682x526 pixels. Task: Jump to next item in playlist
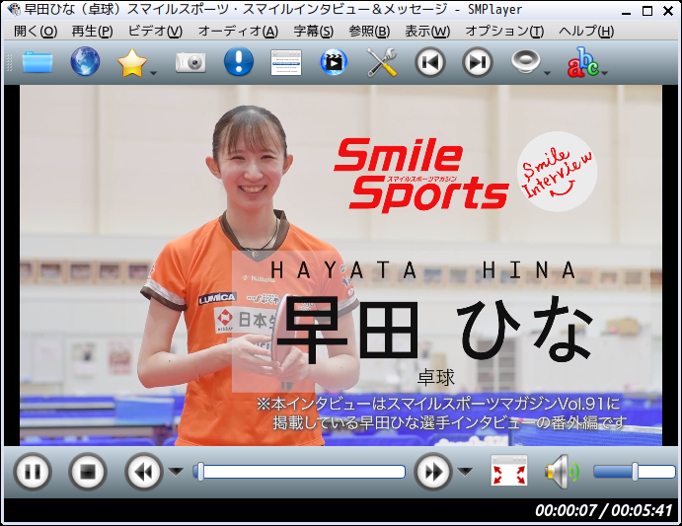click(x=477, y=62)
